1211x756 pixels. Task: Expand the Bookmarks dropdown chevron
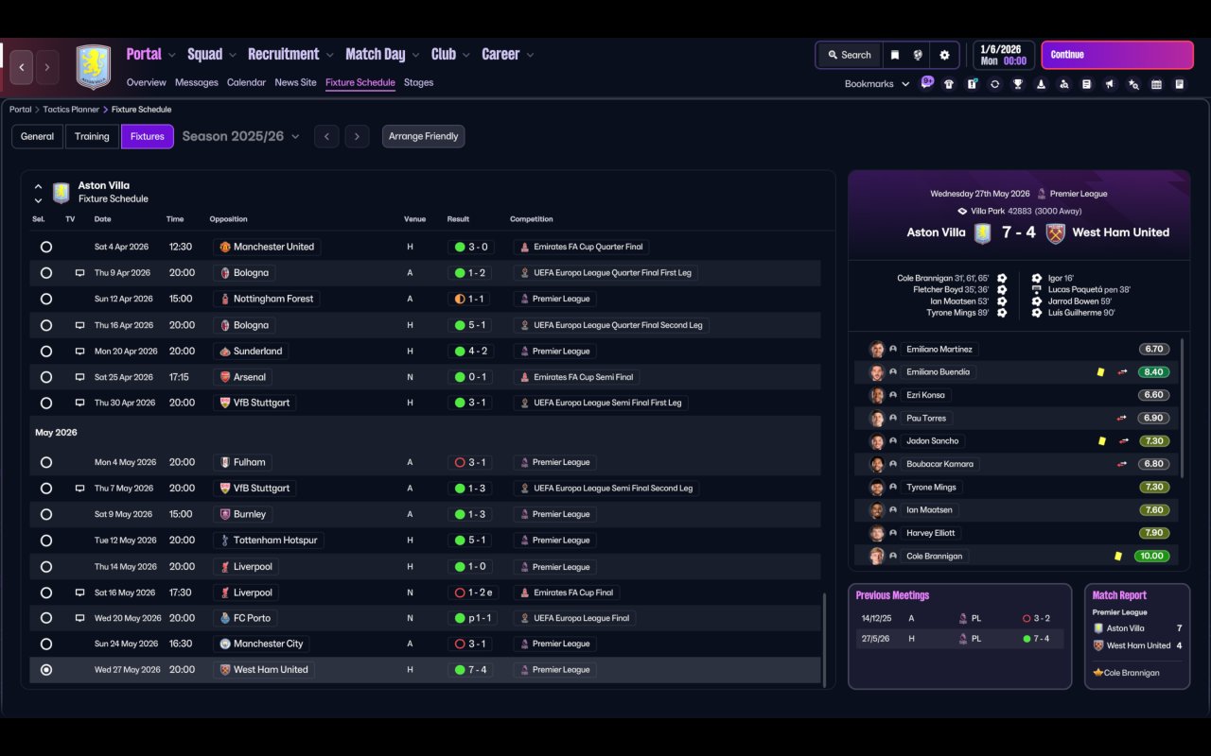pyautogui.click(x=905, y=84)
